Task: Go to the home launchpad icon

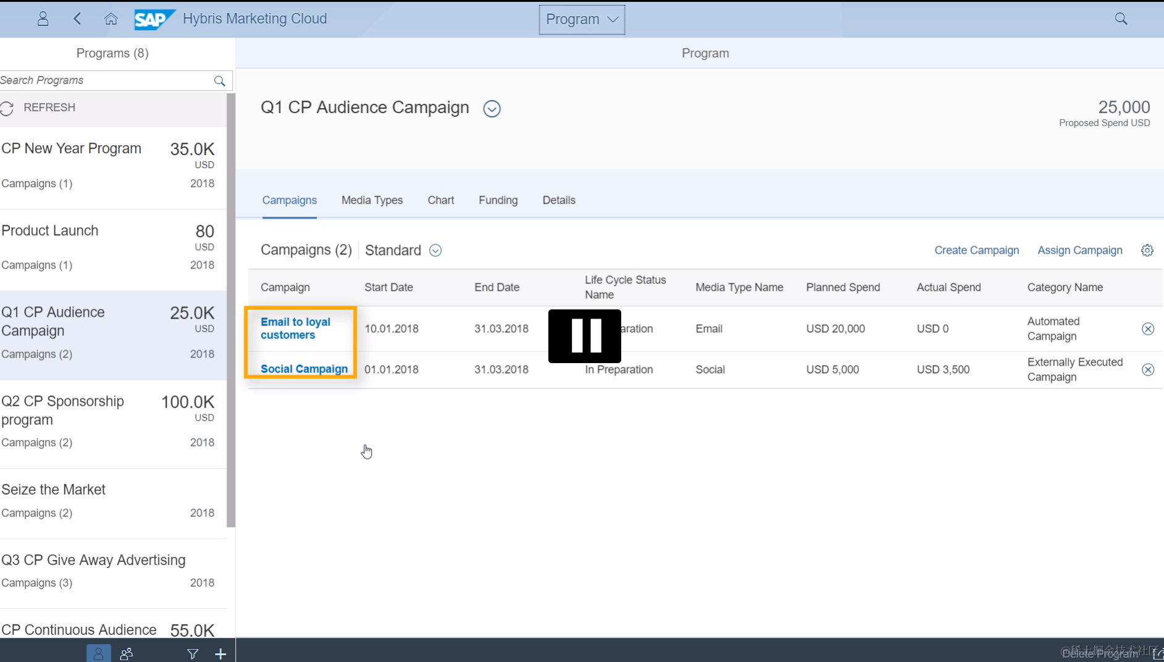Action: pyautogui.click(x=111, y=19)
